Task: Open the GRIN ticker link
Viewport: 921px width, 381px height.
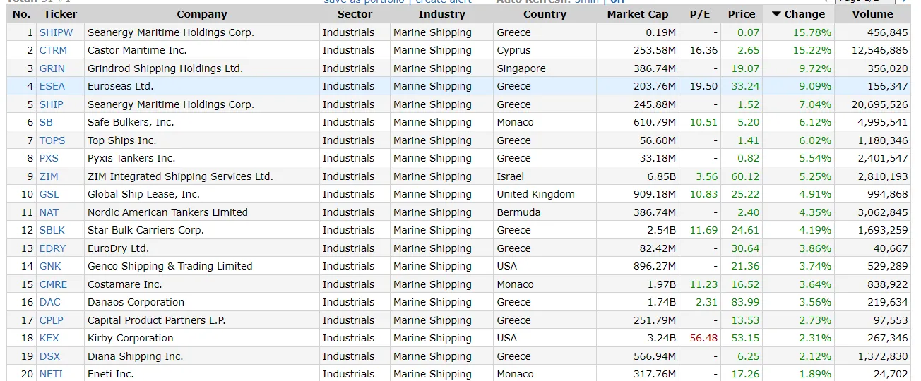Action: (x=52, y=68)
